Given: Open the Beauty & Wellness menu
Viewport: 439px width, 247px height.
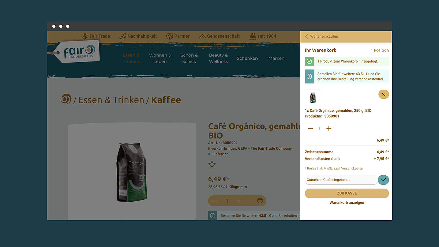Looking at the screenshot, I should click(x=218, y=58).
